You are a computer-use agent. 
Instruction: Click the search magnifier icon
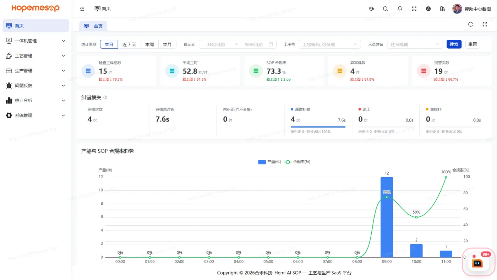click(386, 9)
